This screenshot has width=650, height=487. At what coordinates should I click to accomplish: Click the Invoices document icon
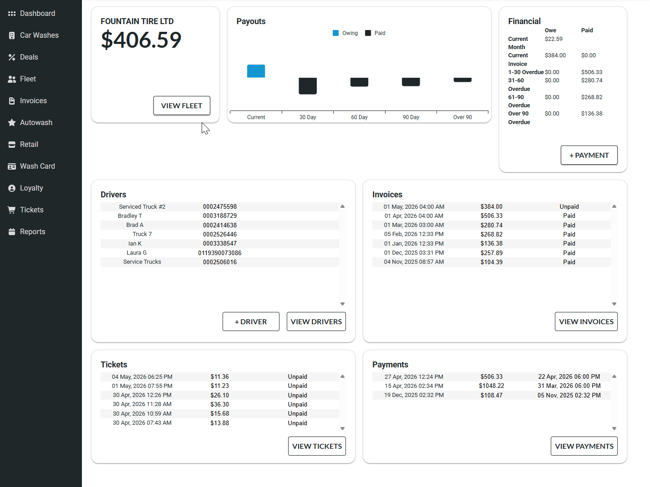[12, 101]
